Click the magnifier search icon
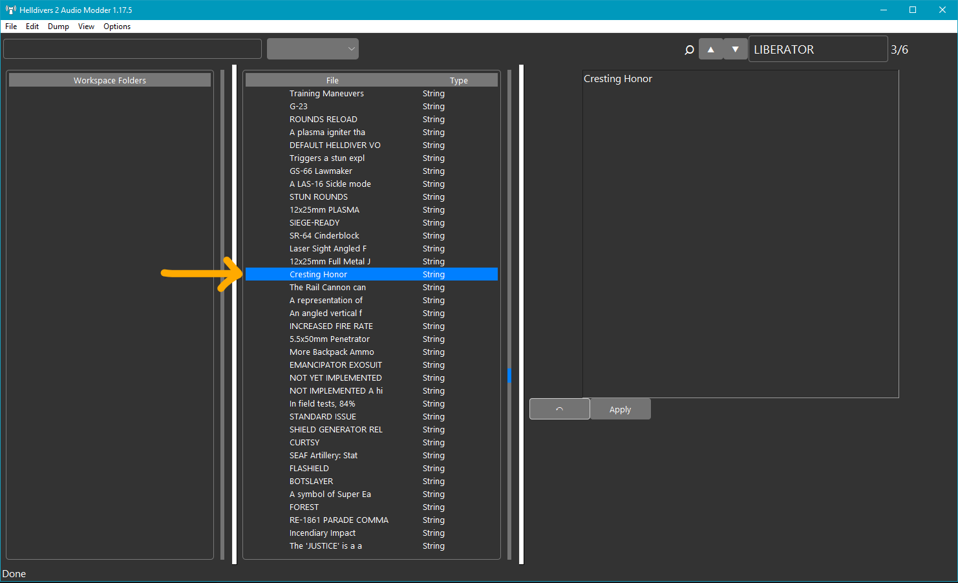The height and width of the screenshot is (583, 958). pos(689,50)
